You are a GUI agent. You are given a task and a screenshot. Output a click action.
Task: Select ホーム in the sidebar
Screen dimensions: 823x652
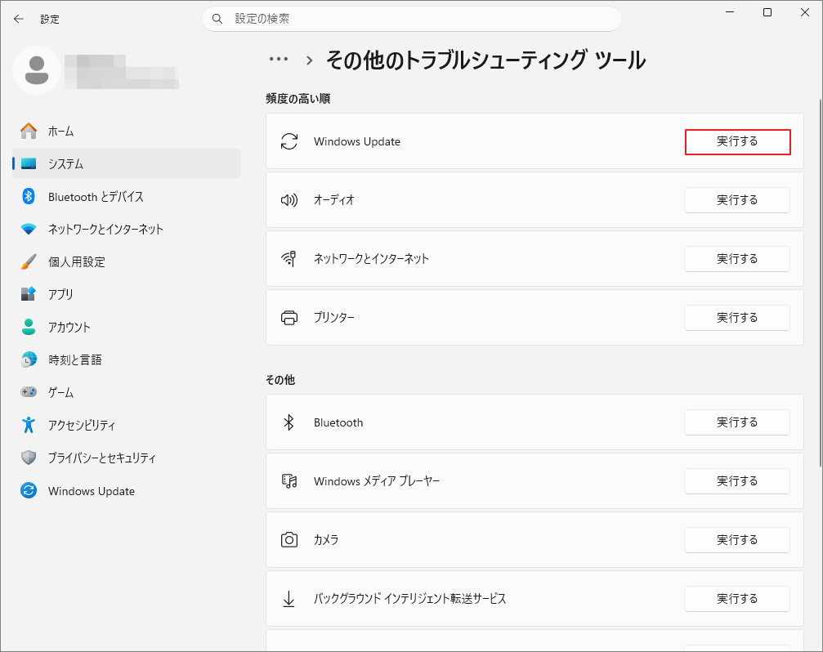(127, 131)
